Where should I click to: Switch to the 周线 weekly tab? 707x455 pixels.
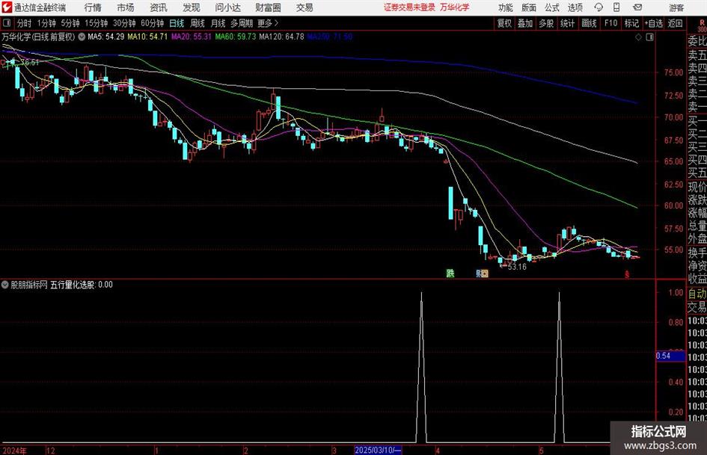pyautogui.click(x=198, y=23)
